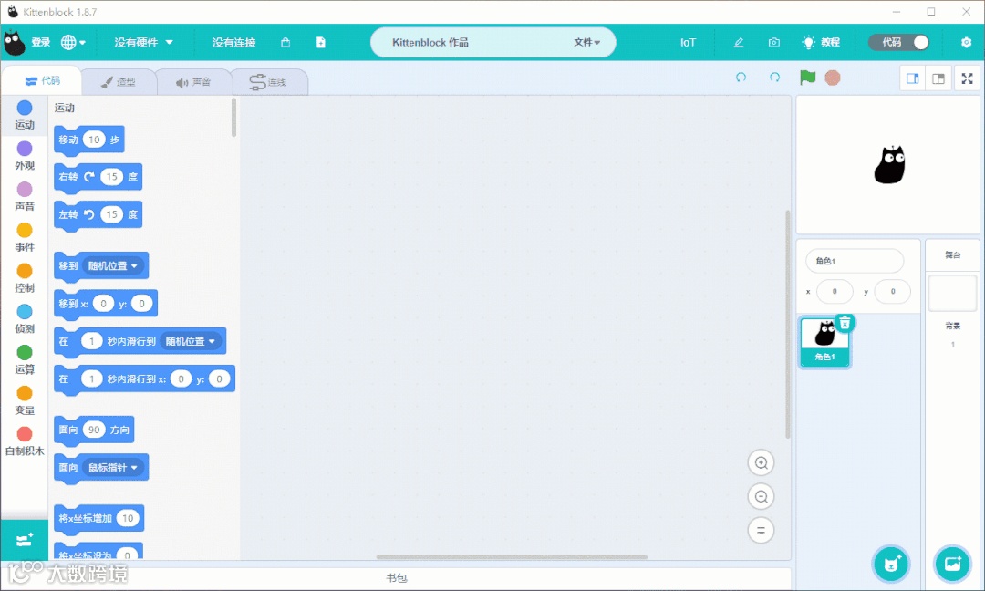Select the 事件 events category
The width and height of the screenshot is (985, 591).
tap(25, 237)
